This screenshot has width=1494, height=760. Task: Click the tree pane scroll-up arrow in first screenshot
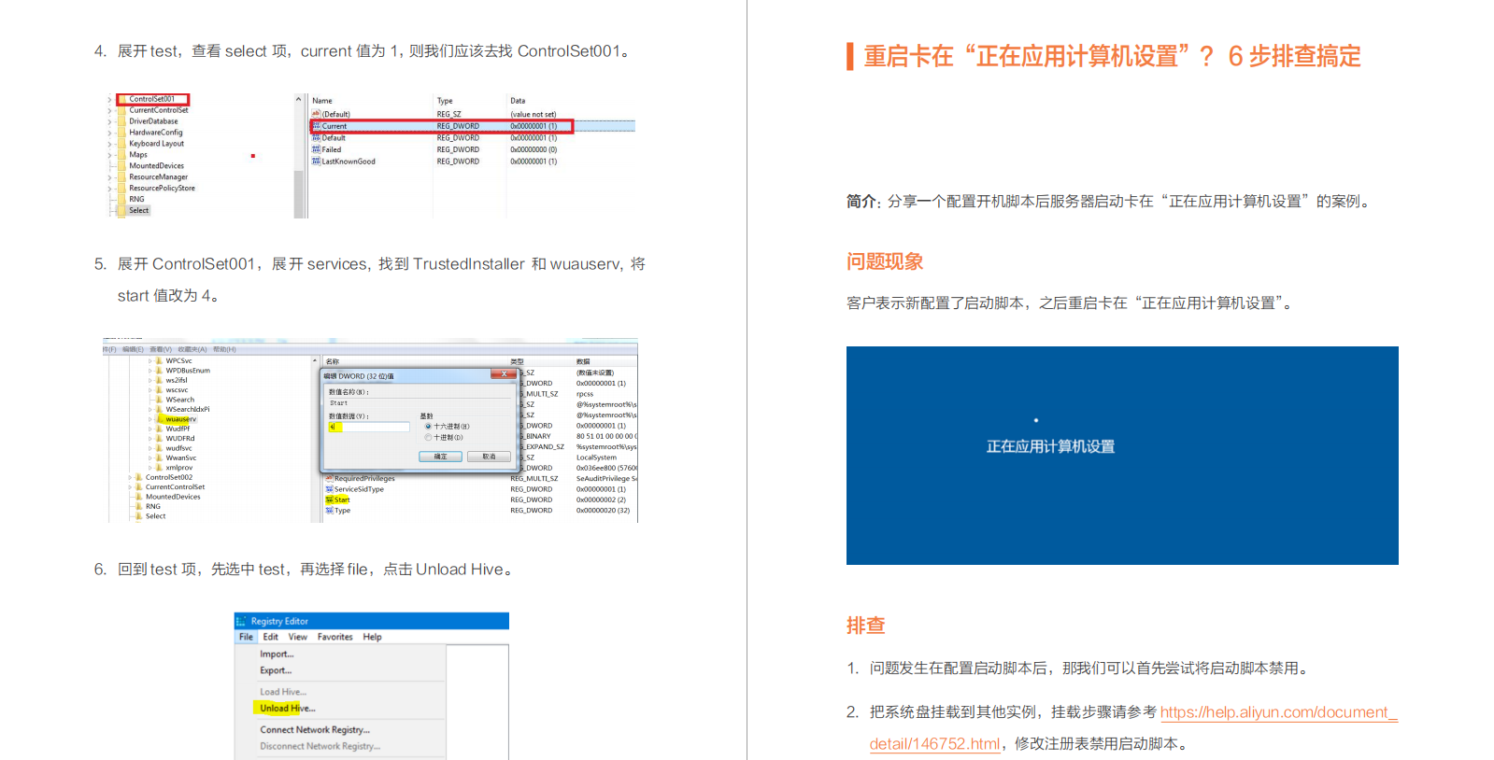pyautogui.click(x=299, y=99)
